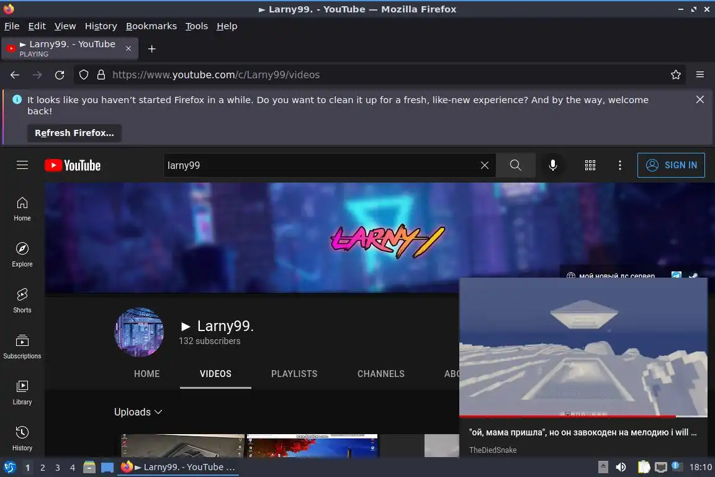
Task: Click the TheDiedSnake channel name
Action: click(493, 450)
